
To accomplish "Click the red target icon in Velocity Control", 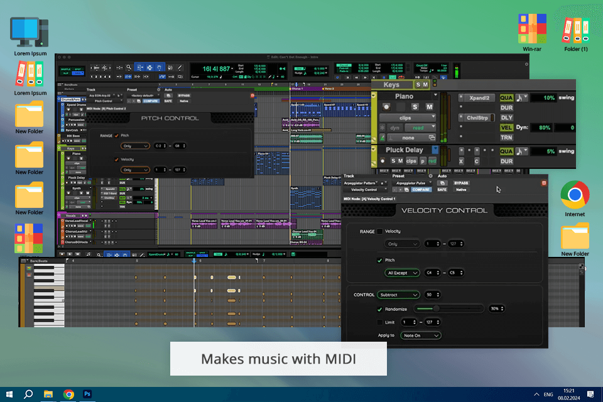I will click(x=544, y=183).
